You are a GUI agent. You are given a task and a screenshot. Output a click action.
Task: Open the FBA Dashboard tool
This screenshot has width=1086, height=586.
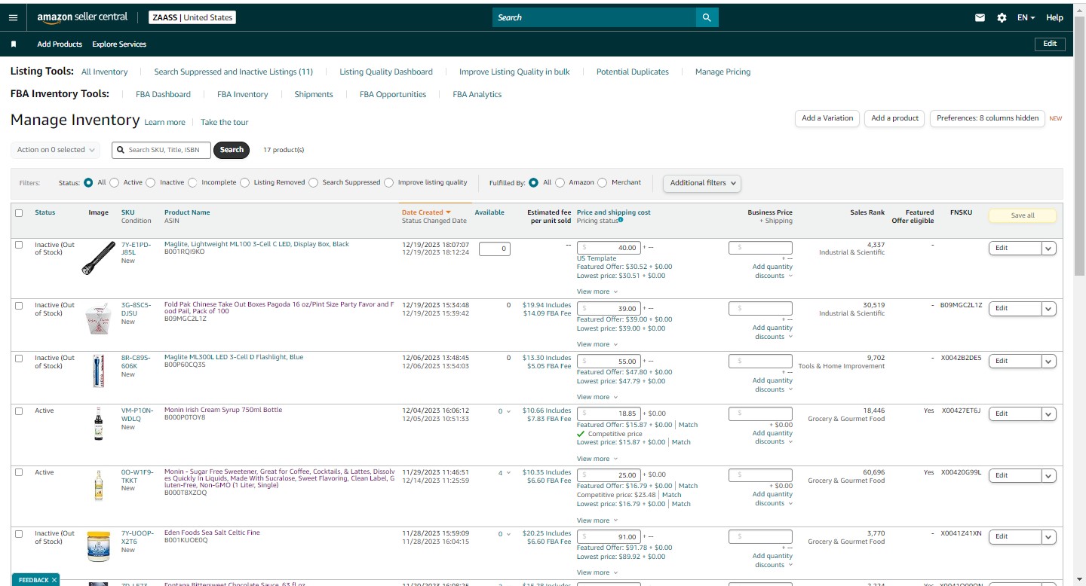tap(163, 95)
